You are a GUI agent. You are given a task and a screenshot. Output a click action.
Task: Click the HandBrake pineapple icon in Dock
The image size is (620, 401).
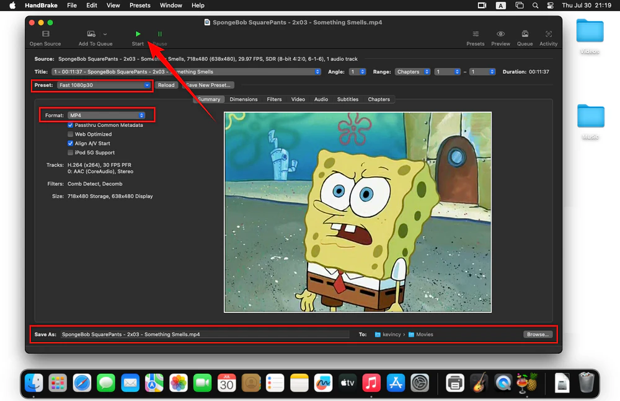click(x=527, y=383)
